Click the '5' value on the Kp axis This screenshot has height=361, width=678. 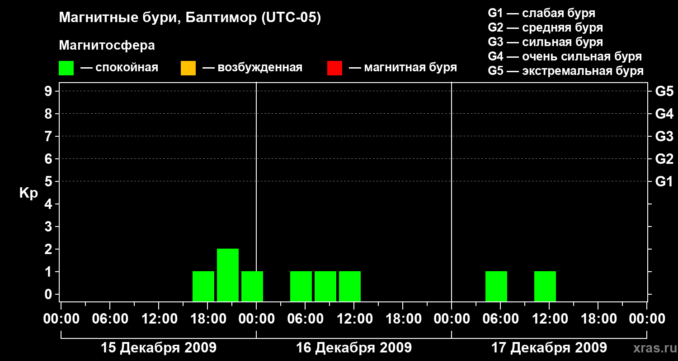coord(49,181)
